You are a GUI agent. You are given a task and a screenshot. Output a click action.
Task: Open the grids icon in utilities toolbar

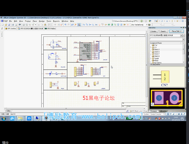(x=183, y=21)
